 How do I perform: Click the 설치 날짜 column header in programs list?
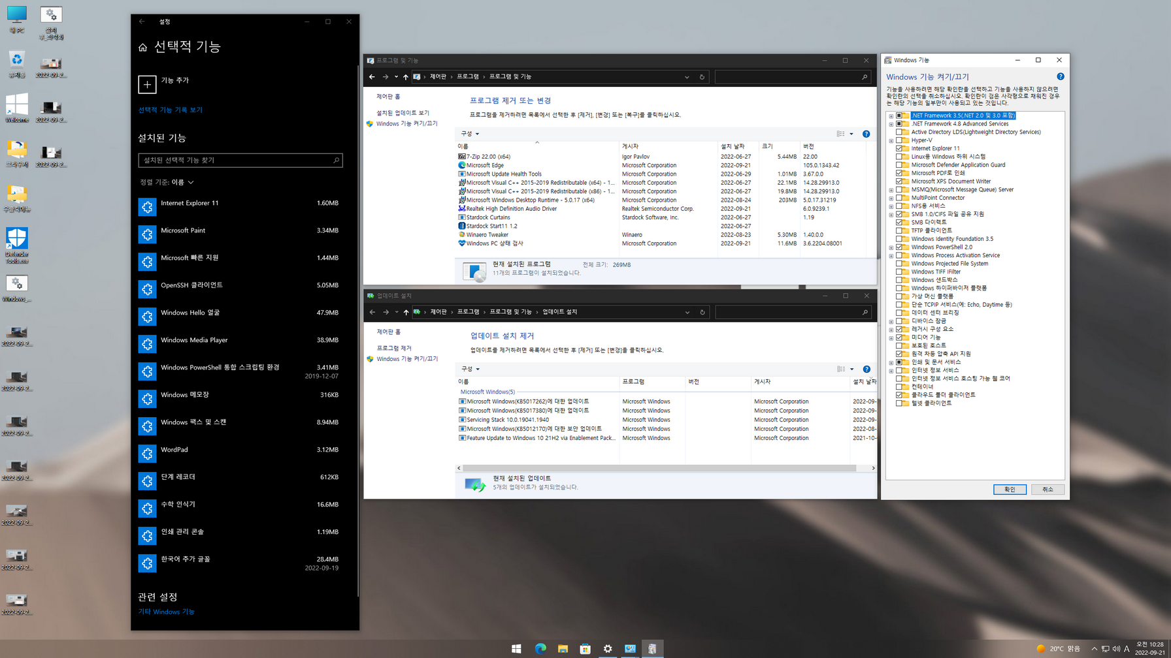coord(737,146)
